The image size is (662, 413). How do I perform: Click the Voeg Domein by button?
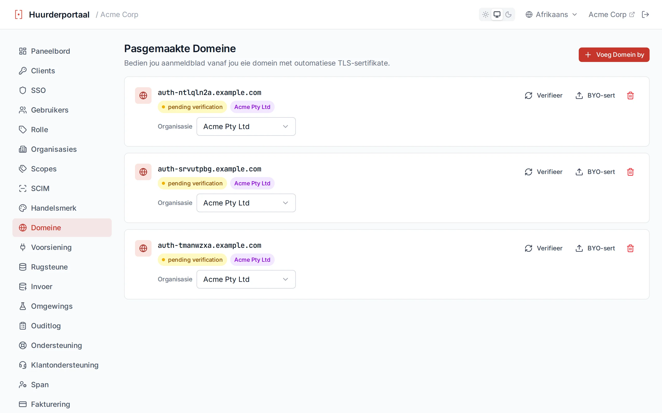[614, 55]
